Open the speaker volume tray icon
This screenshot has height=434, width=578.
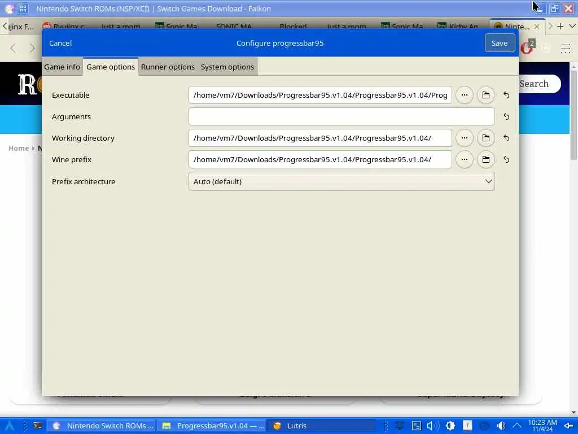coord(433,426)
